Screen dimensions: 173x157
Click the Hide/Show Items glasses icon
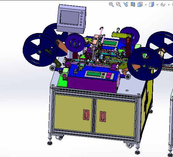[163, 5]
